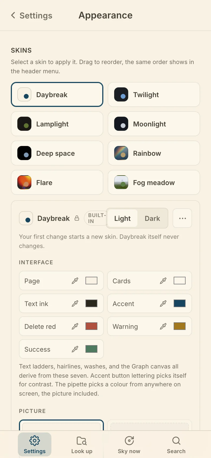Click the Delete red pipette icon
Image resolution: width=211 pixels, height=458 pixels.
click(75, 326)
